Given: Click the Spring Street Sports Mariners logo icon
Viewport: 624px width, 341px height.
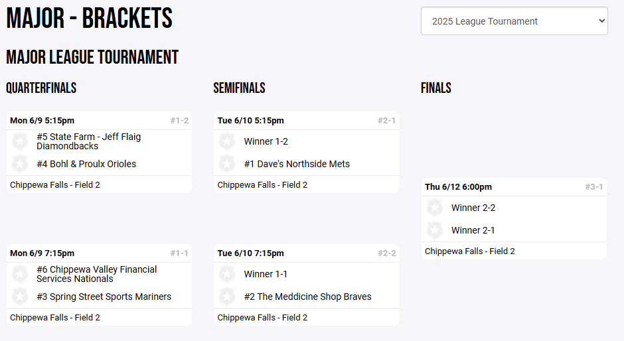Looking at the screenshot, I should [20, 297].
